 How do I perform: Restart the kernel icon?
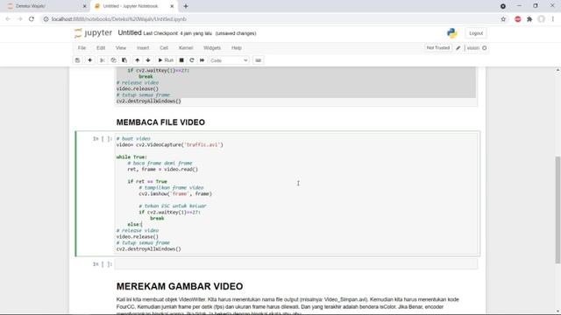(x=192, y=60)
